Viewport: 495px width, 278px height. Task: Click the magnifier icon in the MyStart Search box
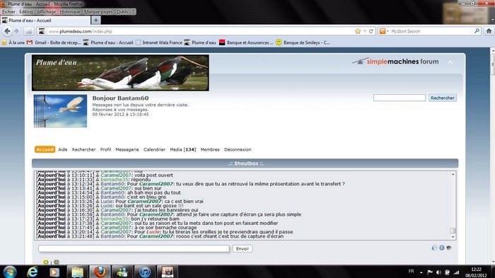tap(477, 31)
